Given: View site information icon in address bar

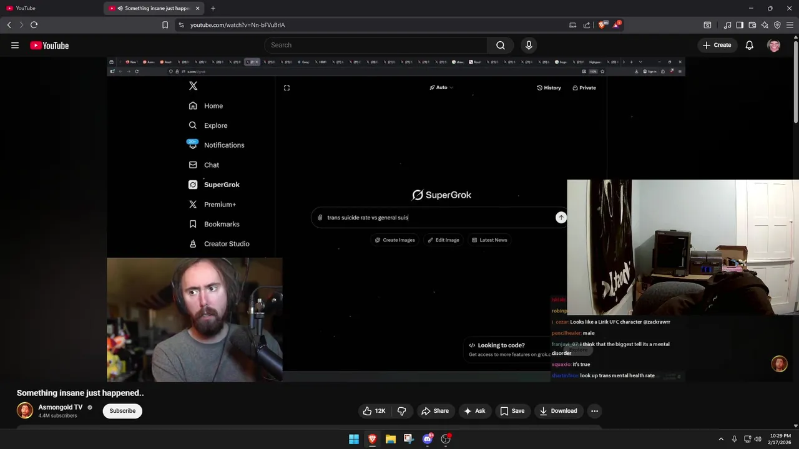Looking at the screenshot, I should (x=181, y=25).
